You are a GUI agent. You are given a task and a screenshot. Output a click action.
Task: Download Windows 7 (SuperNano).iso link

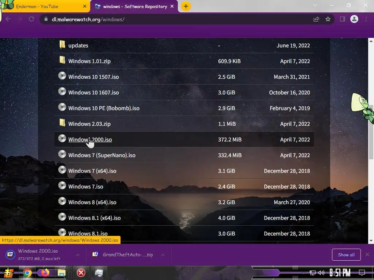(102, 155)
